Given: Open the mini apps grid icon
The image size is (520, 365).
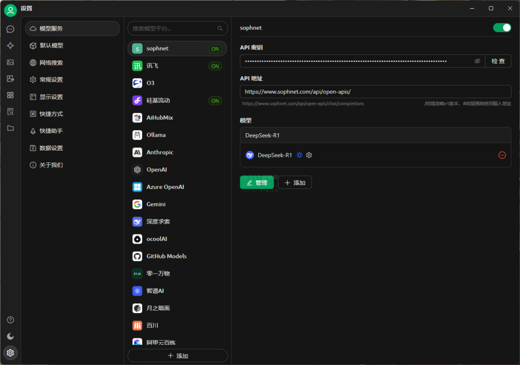Looking at the screenshot, I should point(10,95).
